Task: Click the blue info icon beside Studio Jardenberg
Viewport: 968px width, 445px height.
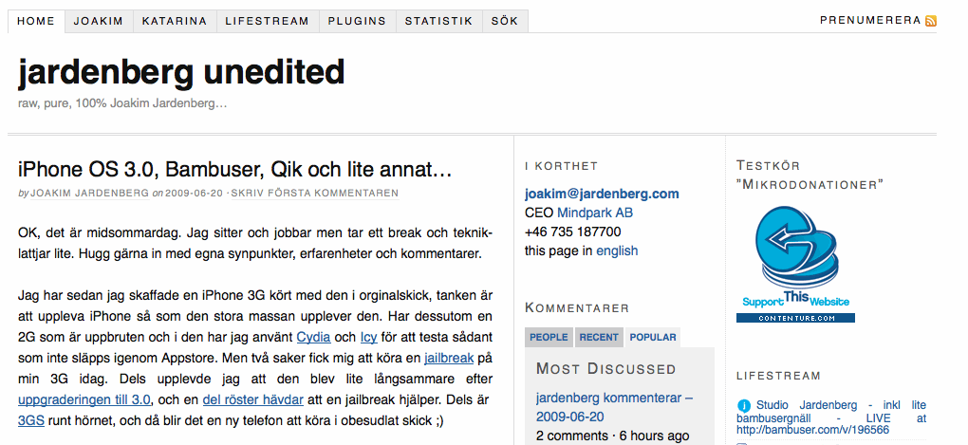Action: coord(744,406)
